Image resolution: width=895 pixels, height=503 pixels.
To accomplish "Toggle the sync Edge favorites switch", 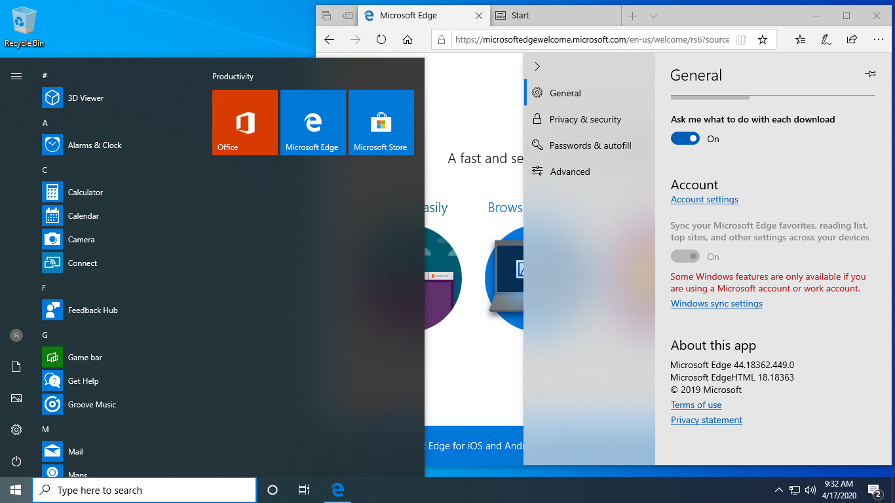I will 685,257.
